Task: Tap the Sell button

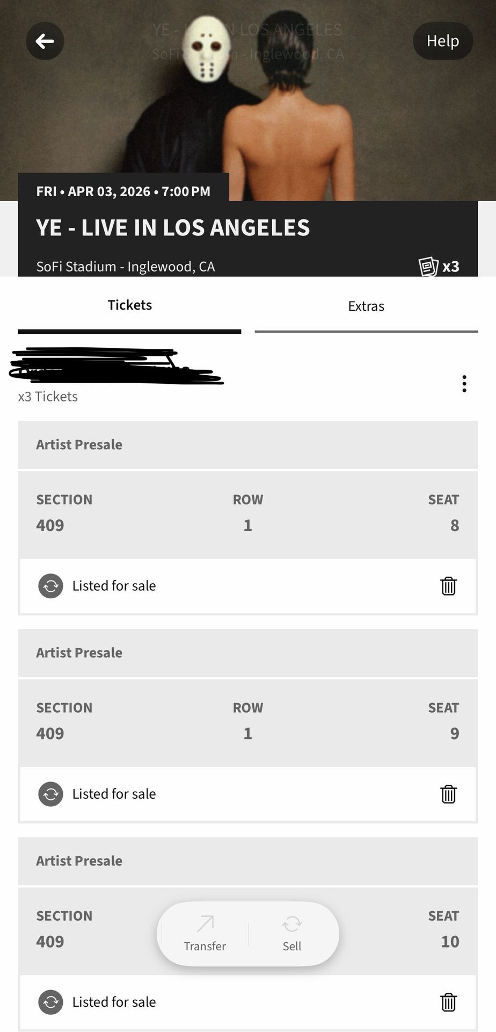Action: coord(292,934)
